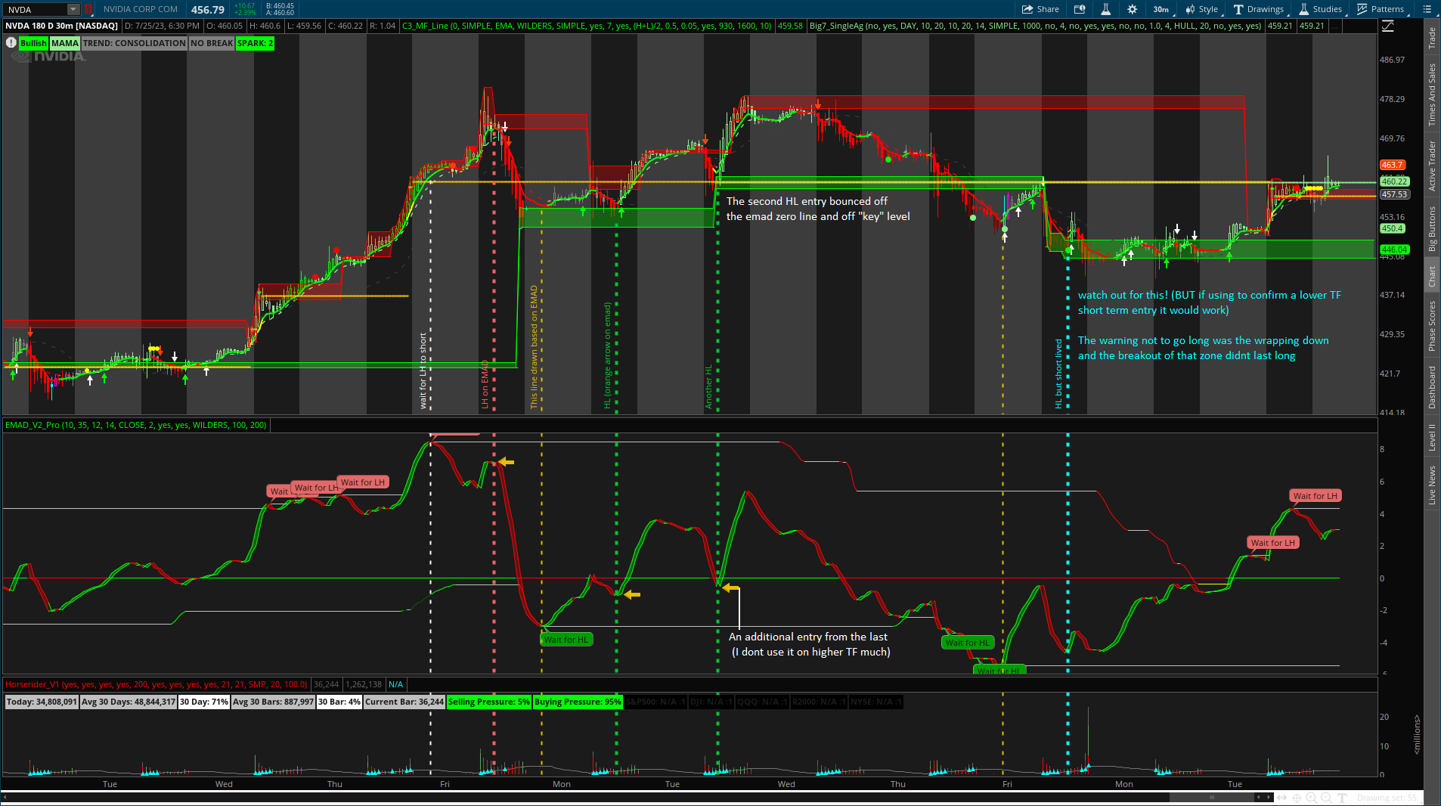This screenshot has width=1441, height=806.
Task: Click the zoom out magnifier icon
Action: [1326, 798]
